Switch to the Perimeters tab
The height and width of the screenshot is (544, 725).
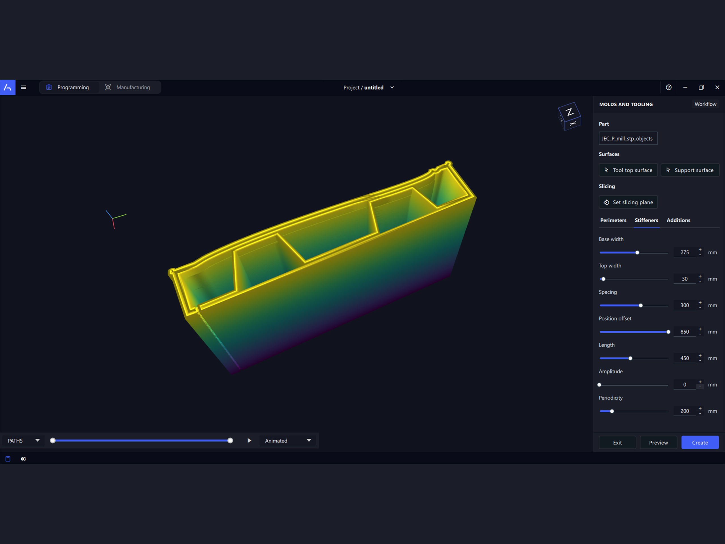click(613, 220)
